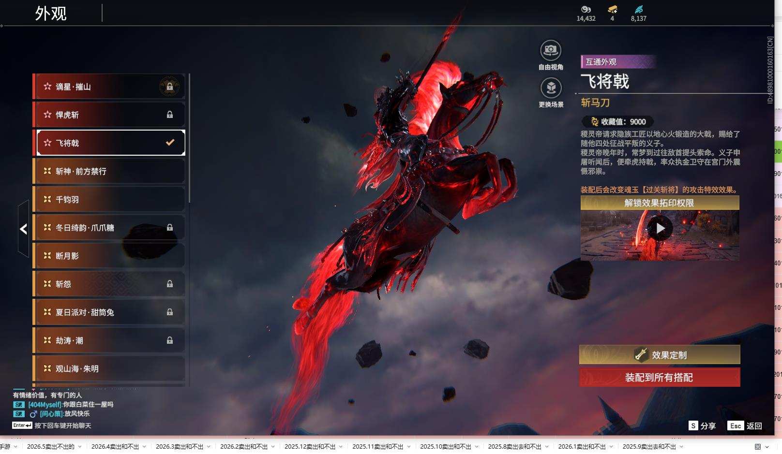Screen dimensions: 782x454
Task: Open dropdown arrow of 2026.5卖出不出的 tab
Action: click(x=80, y=447)
